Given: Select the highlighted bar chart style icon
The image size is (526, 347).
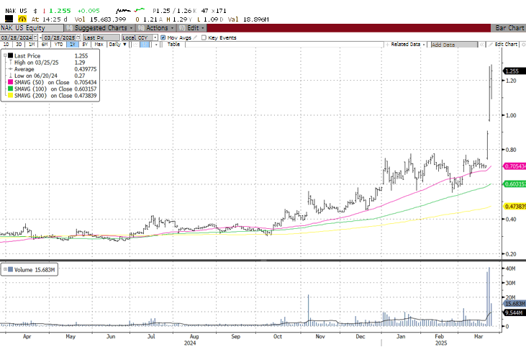Looking at the screenshot, I should (x=145, y=45).
